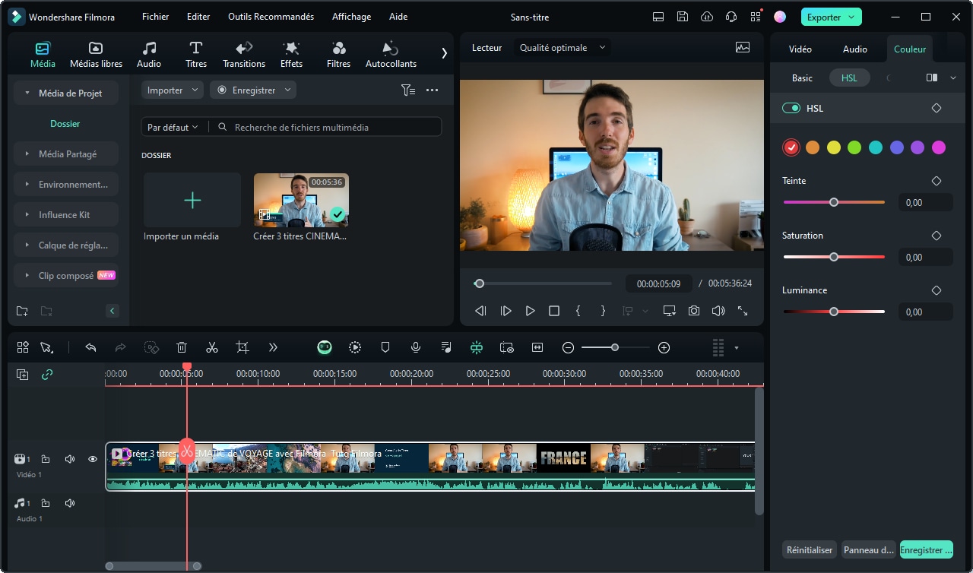Collapse the Média de Projet section
Viewport: 973px width, 573px height.
pyautogui.click(x=66, y=93)
